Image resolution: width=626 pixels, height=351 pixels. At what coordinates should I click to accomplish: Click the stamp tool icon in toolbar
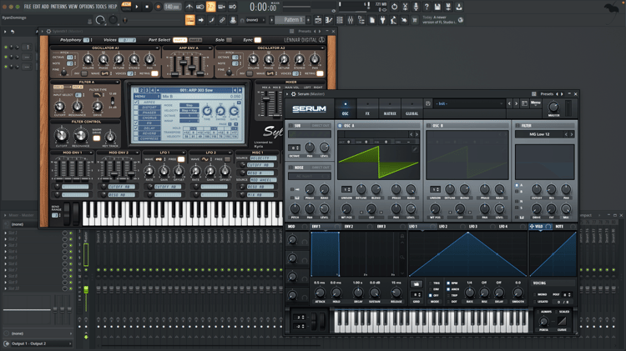coord(233,20)
